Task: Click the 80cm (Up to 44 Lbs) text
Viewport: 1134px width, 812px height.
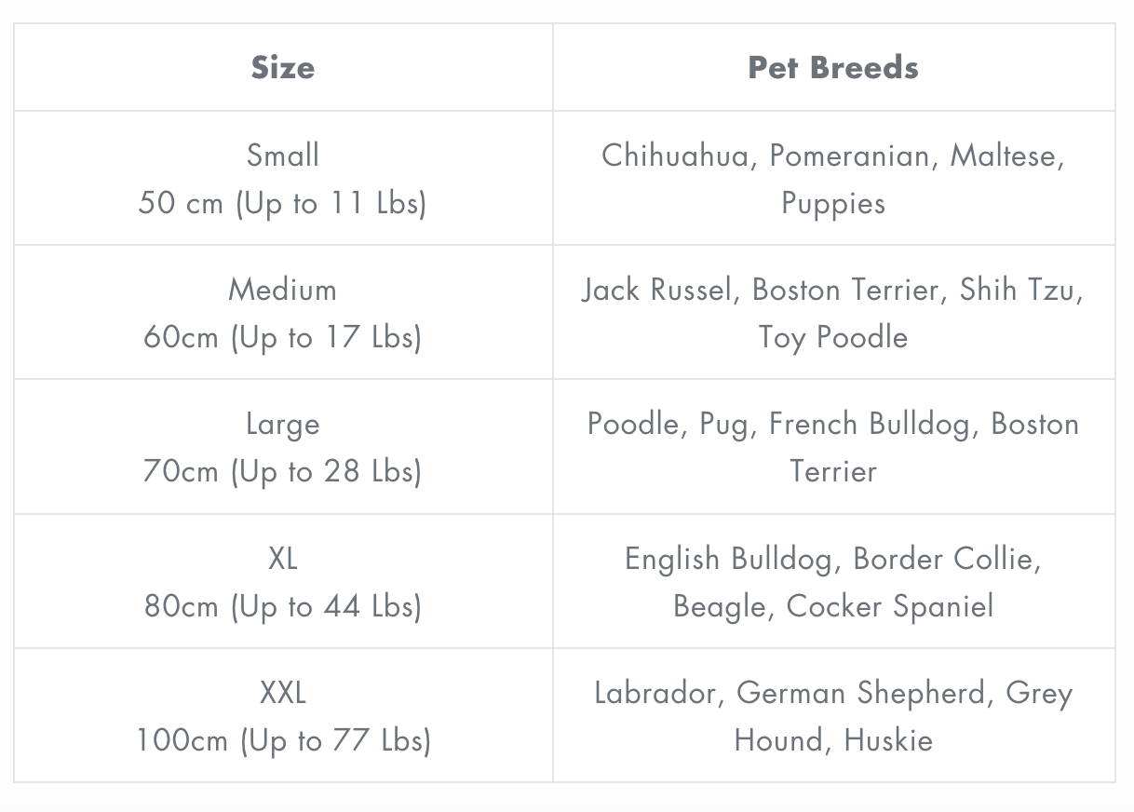Action: pyautogui.click(x=283, y=606)
